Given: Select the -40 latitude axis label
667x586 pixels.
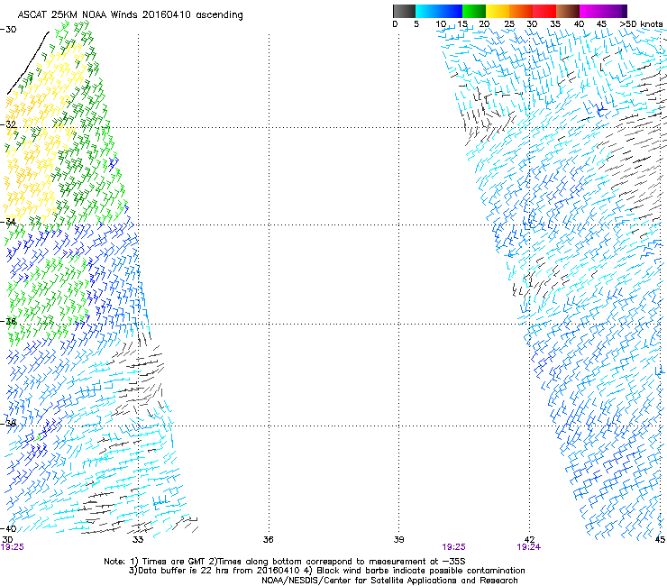Looking at the screenshot, I should [8, 528].
